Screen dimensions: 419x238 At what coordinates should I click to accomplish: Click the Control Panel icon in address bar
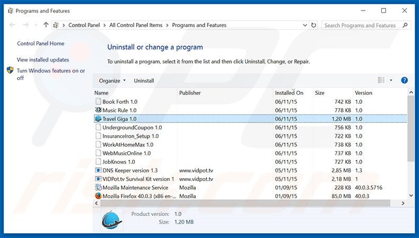[56, 25]
